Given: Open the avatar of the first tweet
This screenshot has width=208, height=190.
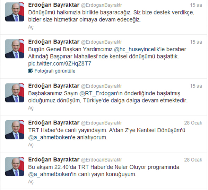Looking at the screenshot, I should 15,12.
